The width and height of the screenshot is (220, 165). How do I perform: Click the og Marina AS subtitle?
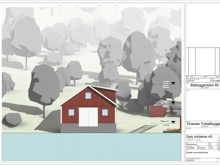click(x=205, y=127)
